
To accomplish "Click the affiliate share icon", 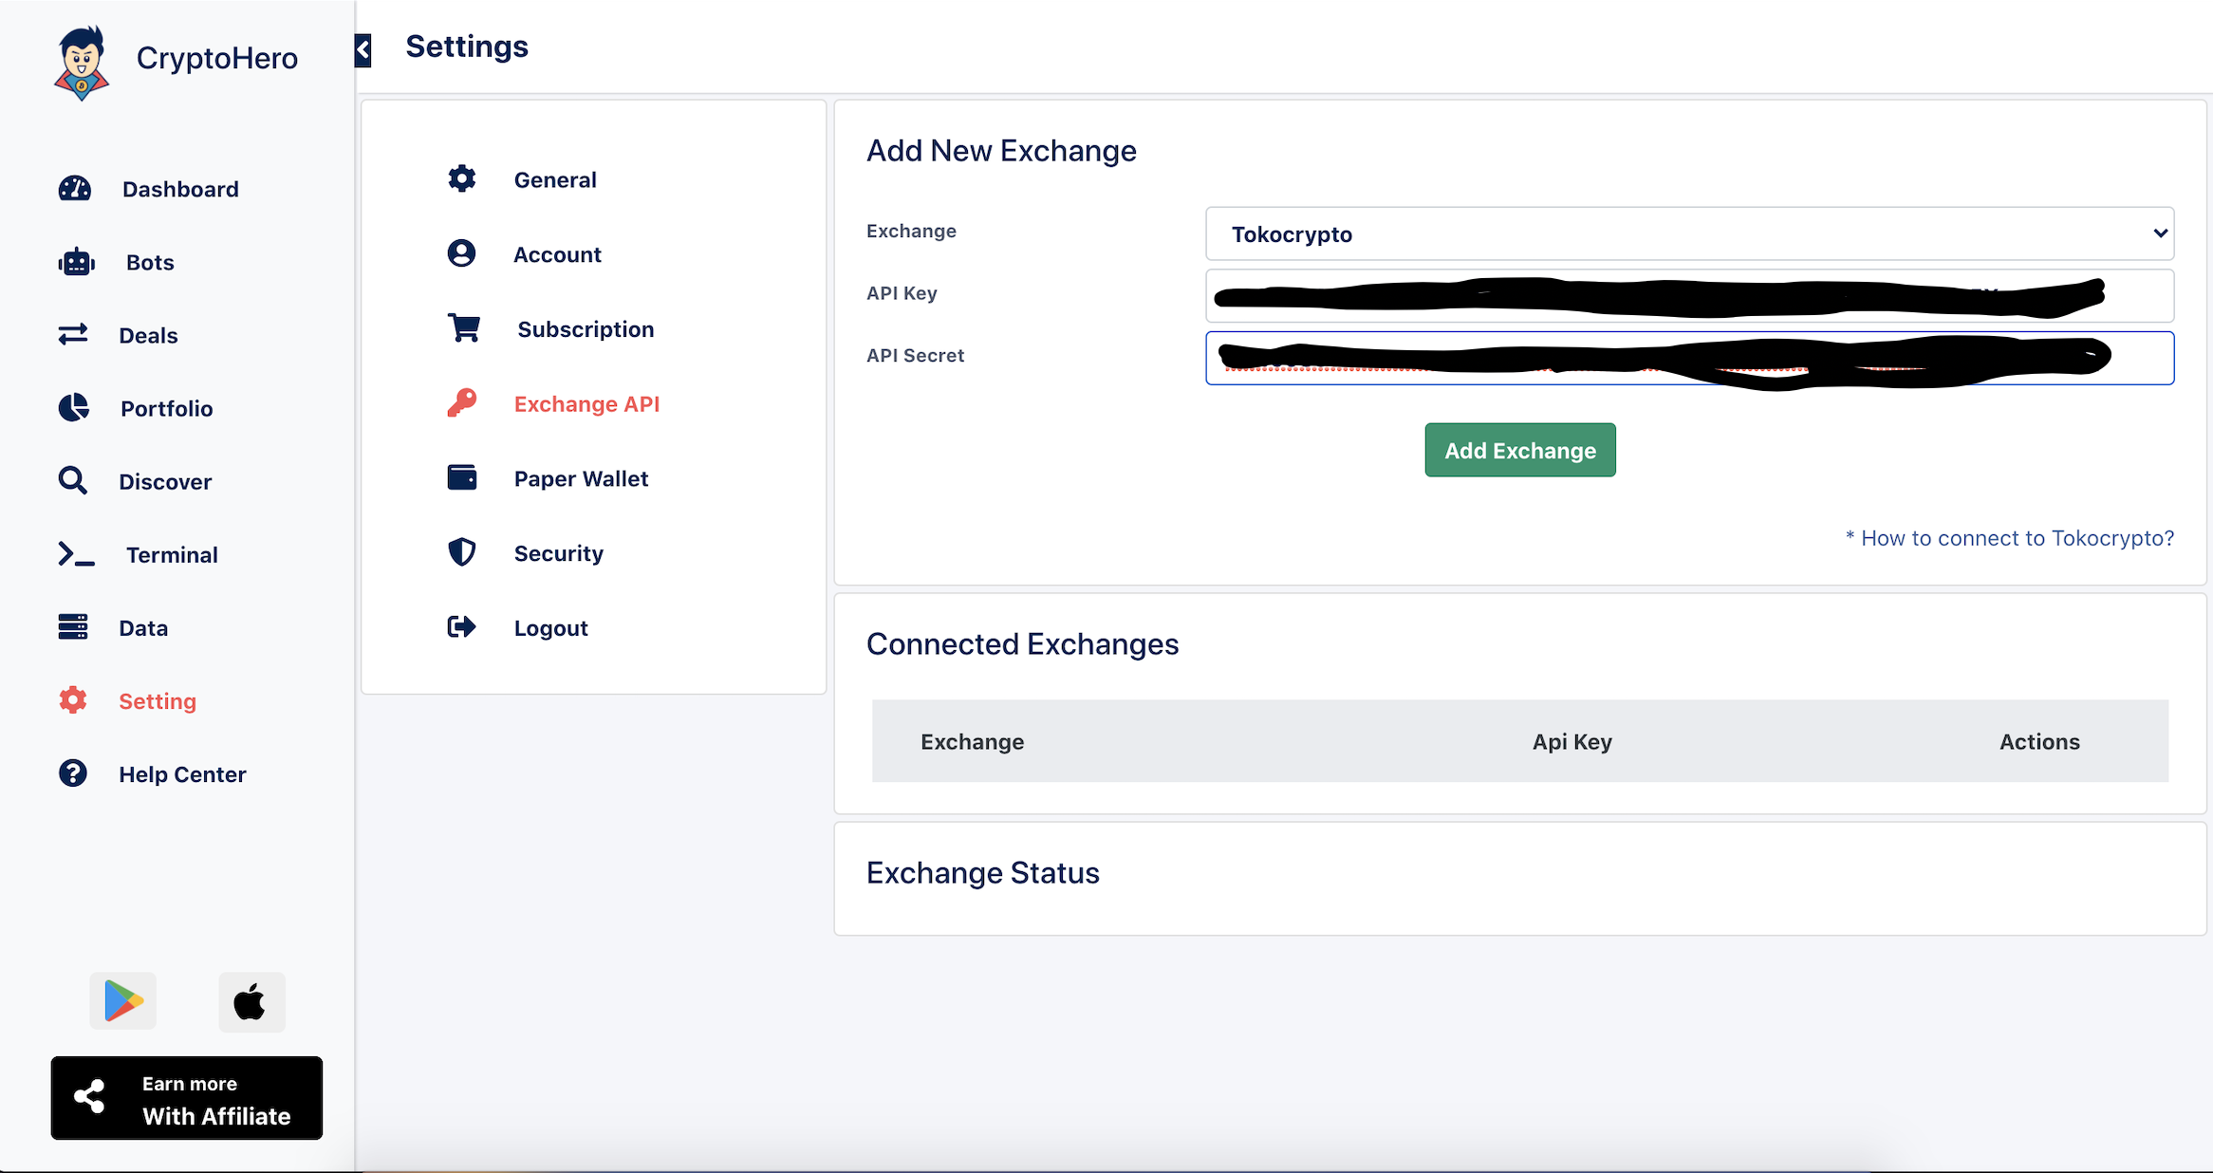I will (x=90, y=1097).
